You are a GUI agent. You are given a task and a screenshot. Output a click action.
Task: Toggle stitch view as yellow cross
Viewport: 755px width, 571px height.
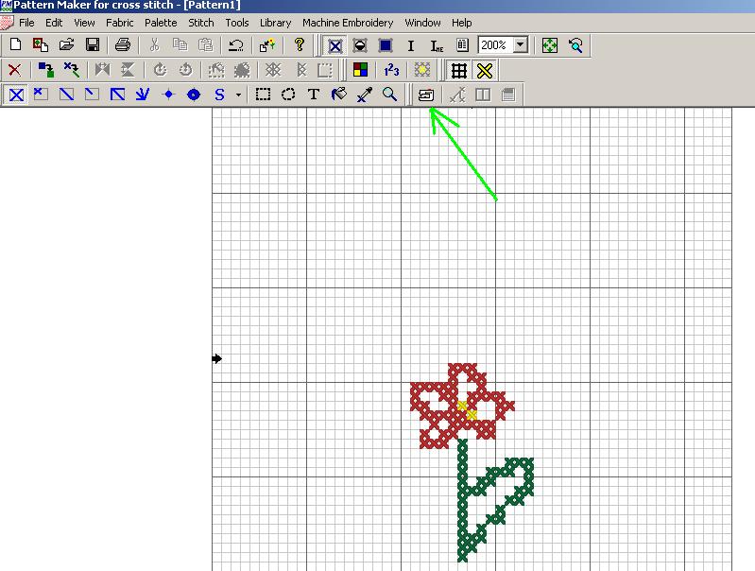485,70
